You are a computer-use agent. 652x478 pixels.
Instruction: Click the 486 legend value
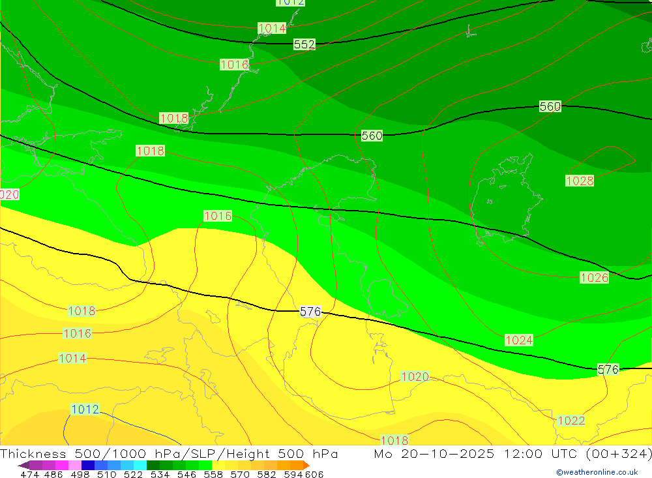[53, 474]
